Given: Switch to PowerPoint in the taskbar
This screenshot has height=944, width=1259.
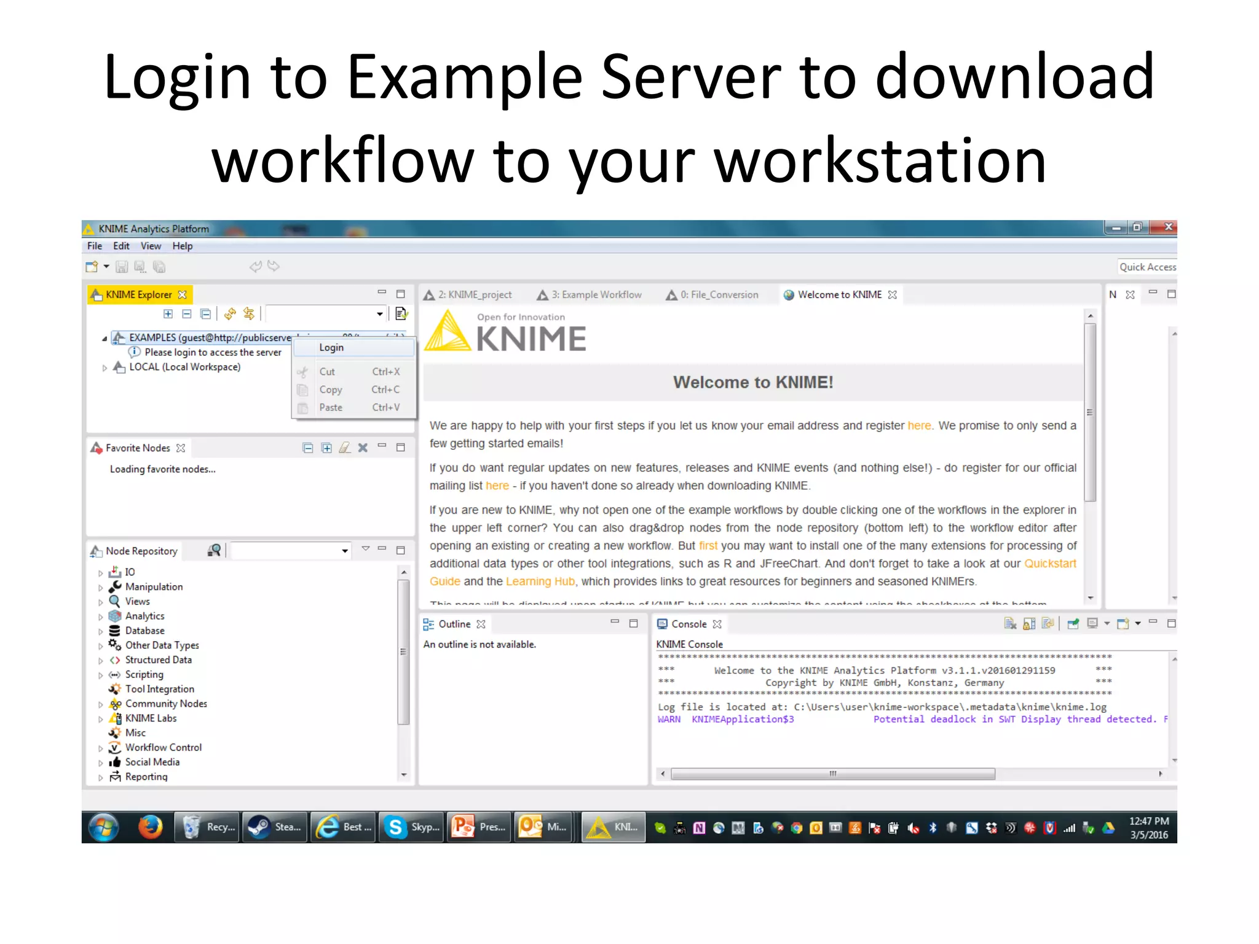Looking at the screenshot, I should coord(480,827).
